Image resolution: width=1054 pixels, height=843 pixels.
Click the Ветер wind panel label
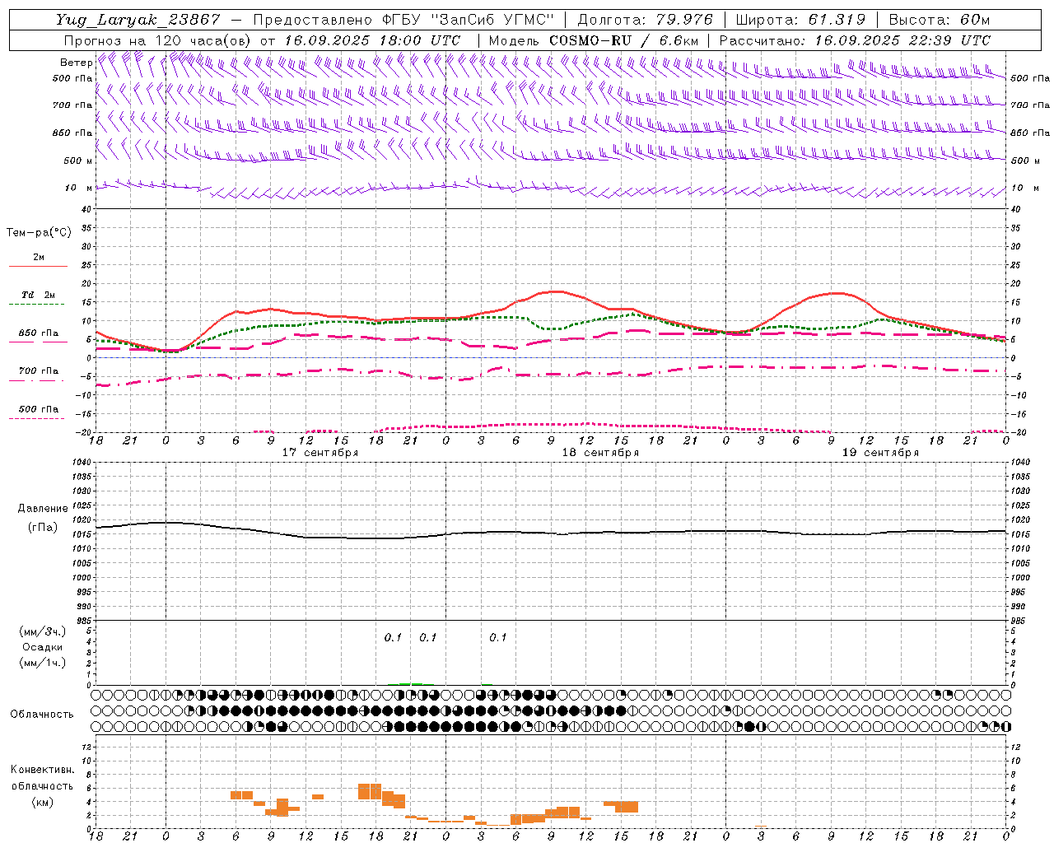[x=76, y=63]
